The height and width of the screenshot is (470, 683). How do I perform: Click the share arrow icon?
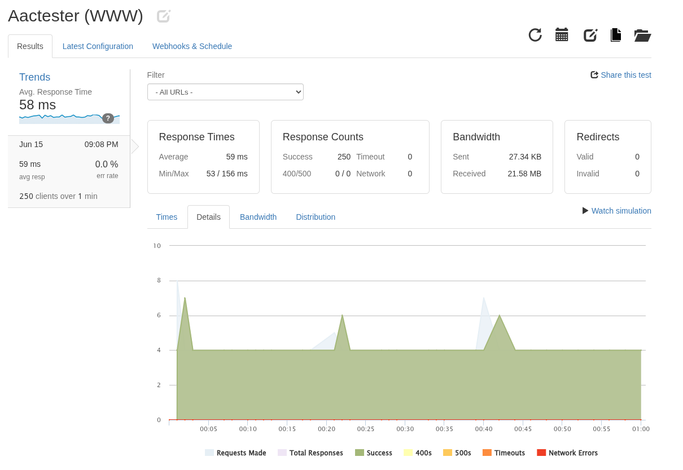point(594,75)
